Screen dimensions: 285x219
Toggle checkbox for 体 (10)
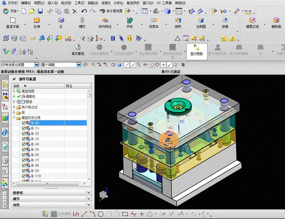pyautogui.click(x=24, y=176)
